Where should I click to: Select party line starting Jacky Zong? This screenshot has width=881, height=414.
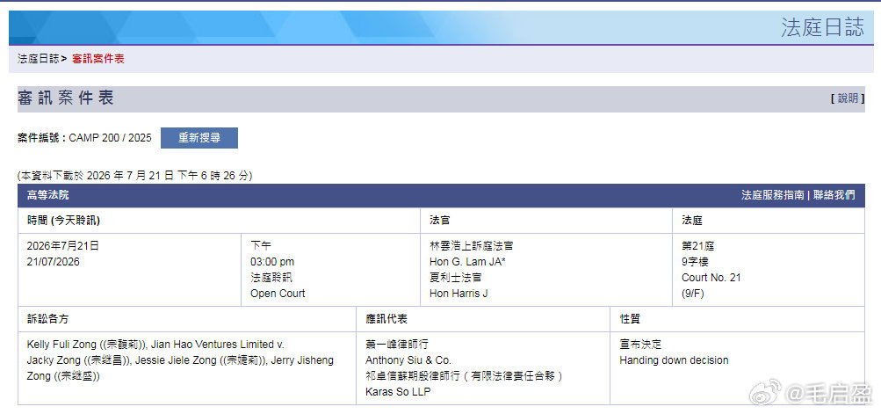180,360
